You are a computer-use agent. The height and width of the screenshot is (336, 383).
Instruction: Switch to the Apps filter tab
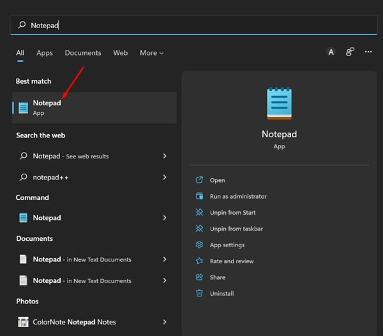(45, 53)
